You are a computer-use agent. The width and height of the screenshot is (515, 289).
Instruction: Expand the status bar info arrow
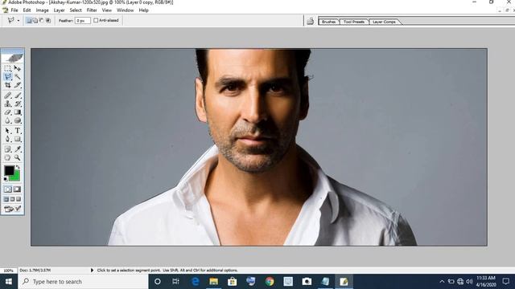click(x=92, y=271)
